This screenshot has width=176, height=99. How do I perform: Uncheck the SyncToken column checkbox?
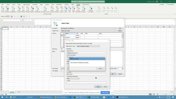pos(64,37)
